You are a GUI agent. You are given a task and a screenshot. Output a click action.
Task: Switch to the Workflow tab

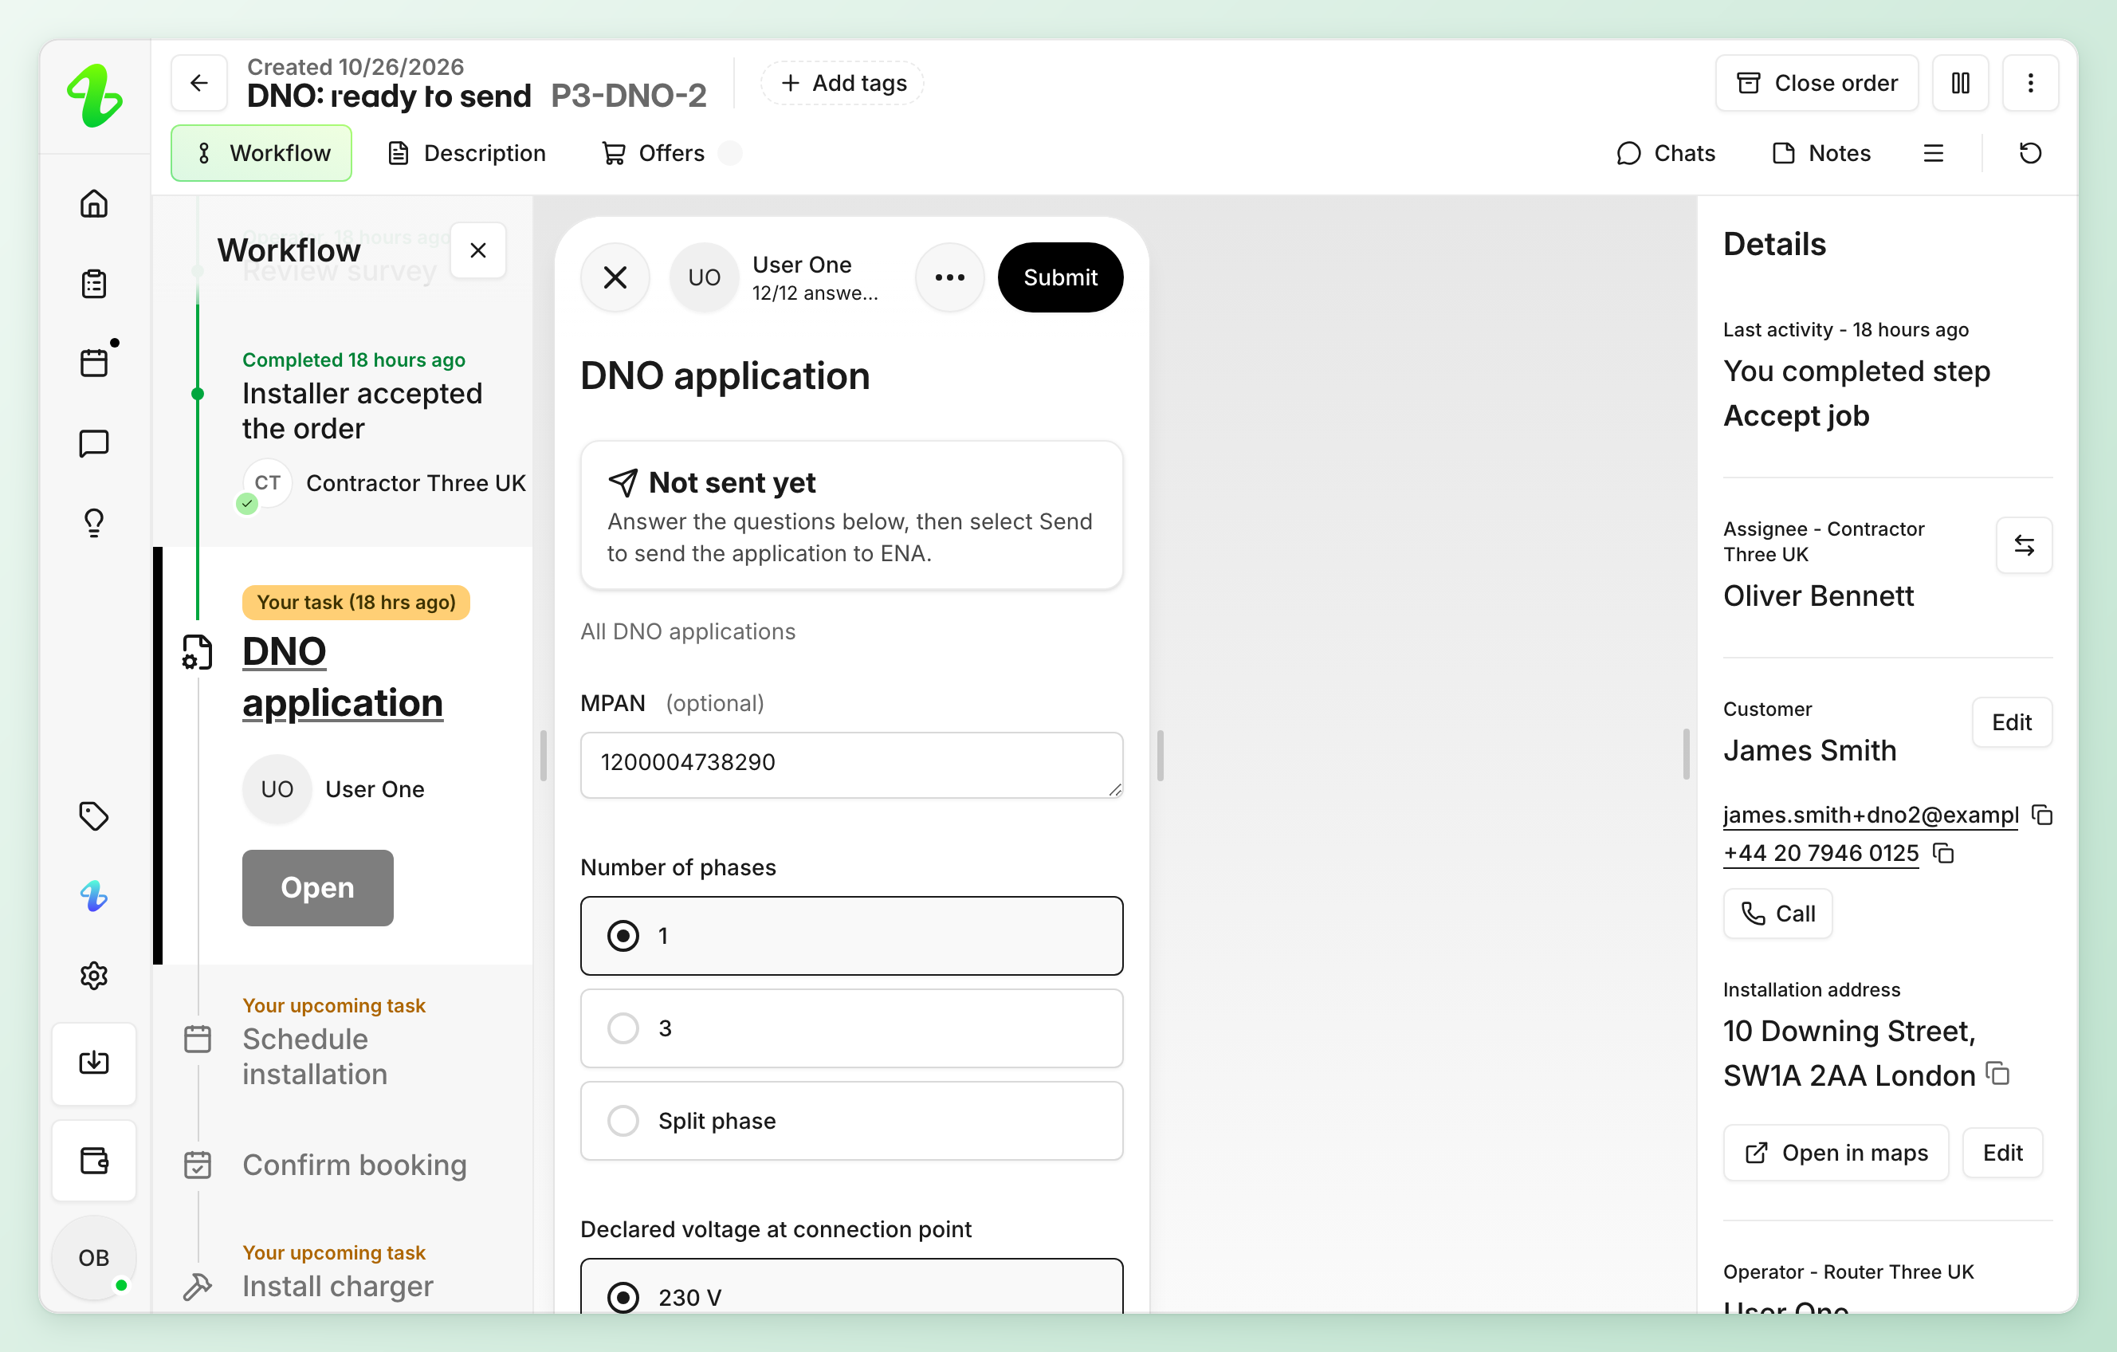pos(261,153)
